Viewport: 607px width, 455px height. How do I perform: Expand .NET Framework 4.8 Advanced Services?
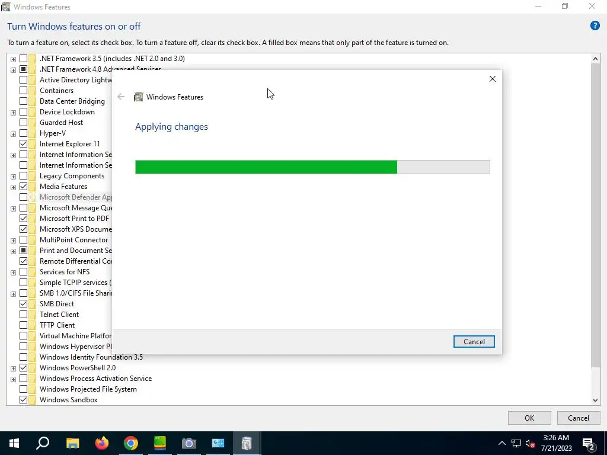pyautogui.click(x=13, y=70)
